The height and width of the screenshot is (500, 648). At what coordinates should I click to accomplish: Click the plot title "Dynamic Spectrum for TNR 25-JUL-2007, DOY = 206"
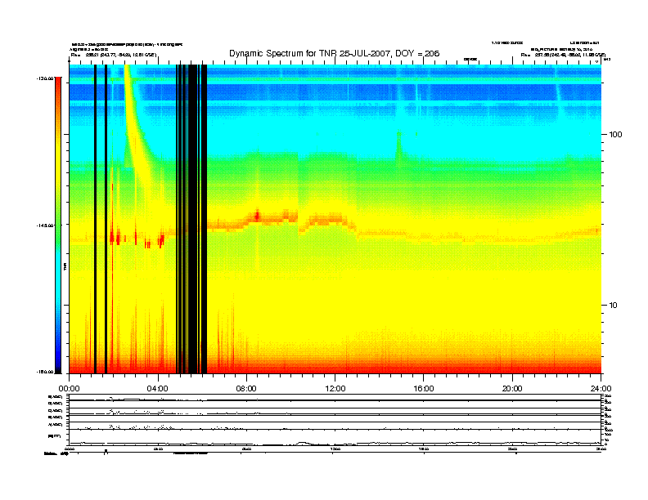(x=335, y=54)
